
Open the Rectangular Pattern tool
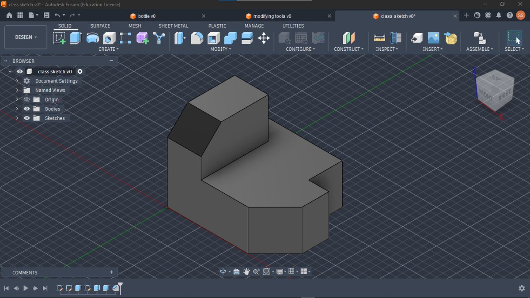[125, 38]
